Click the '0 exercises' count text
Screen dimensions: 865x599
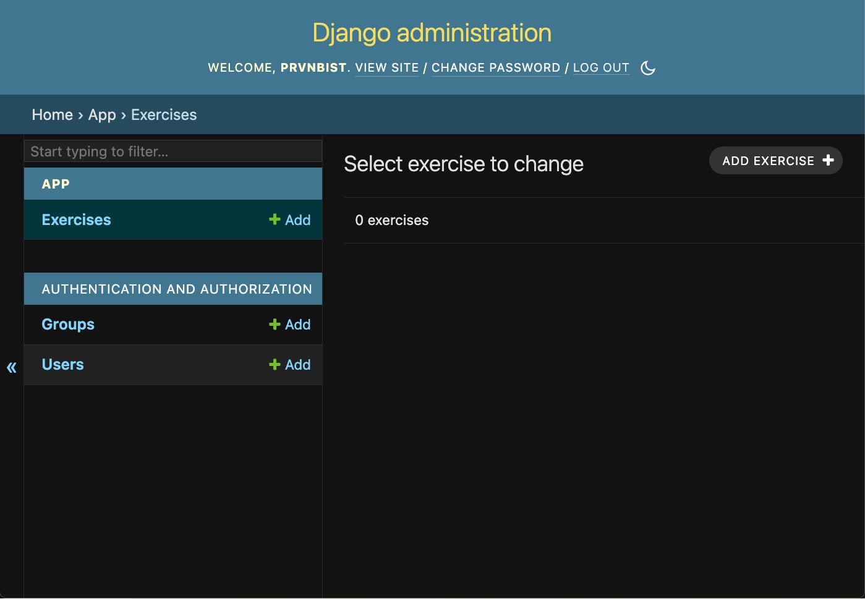tap(392, 221)
